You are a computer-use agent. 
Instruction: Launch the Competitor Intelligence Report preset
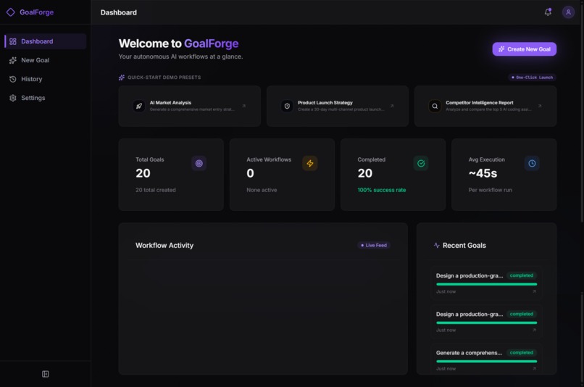coord(485,106)
